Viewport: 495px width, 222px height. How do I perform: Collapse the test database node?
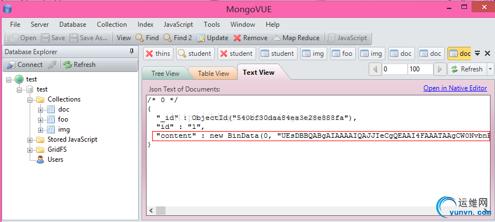coord(19,90)
